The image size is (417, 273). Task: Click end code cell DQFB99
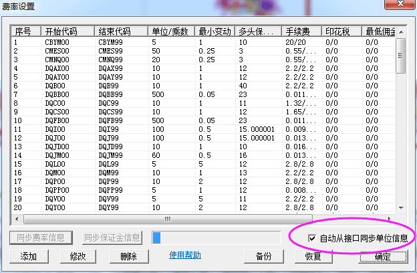point(111,120)
